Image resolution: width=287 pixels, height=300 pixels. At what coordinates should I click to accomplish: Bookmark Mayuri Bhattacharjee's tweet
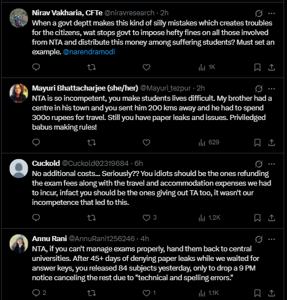tap(258, 143)
